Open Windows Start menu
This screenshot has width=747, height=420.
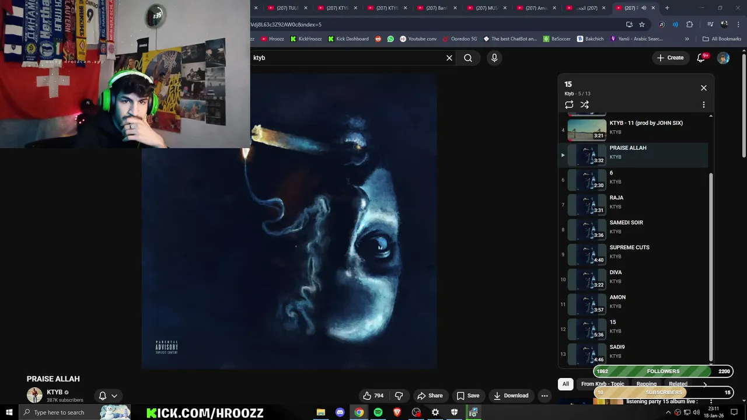9,412
